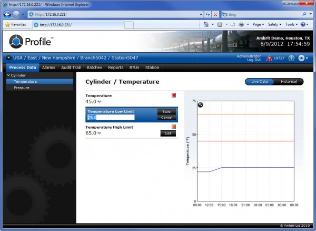Click the USA breadcrumb link
The image size is (316, 231).
[x=18, y=58]
